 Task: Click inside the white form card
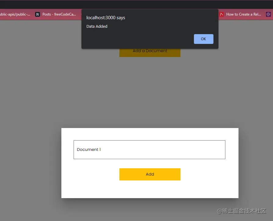tap(150, 191)
